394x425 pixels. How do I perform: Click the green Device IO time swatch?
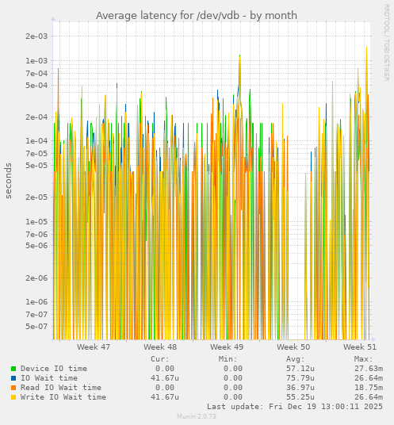[x=13, y=369]
